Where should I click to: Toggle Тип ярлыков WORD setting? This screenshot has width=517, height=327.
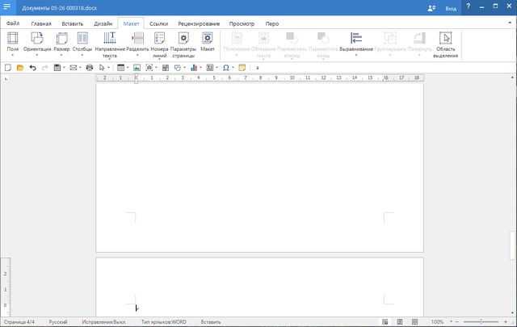(x=164, y=321)
